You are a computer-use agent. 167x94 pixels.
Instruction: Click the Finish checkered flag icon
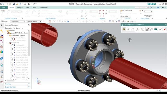click(3, 11)
